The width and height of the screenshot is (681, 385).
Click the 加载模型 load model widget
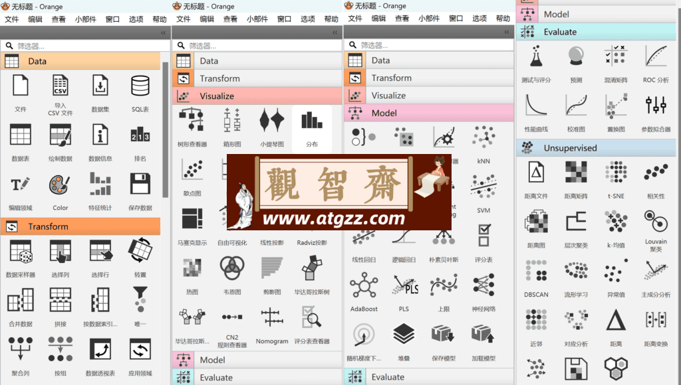483,335
